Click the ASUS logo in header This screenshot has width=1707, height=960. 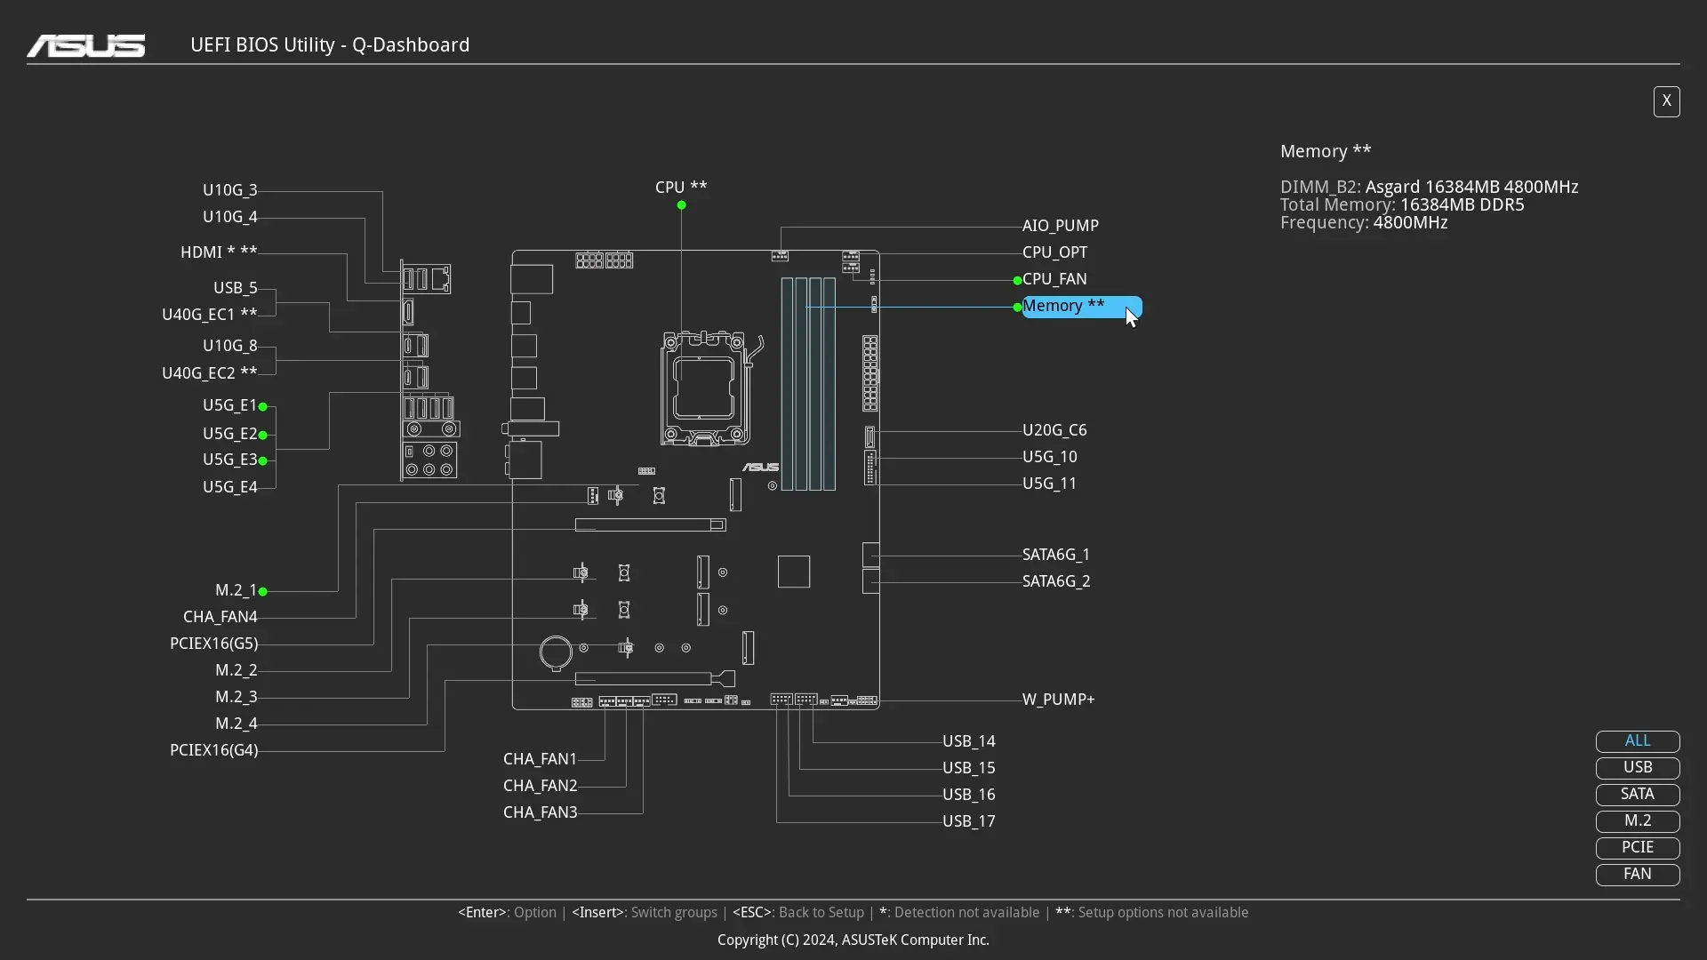tap(85, 45)
